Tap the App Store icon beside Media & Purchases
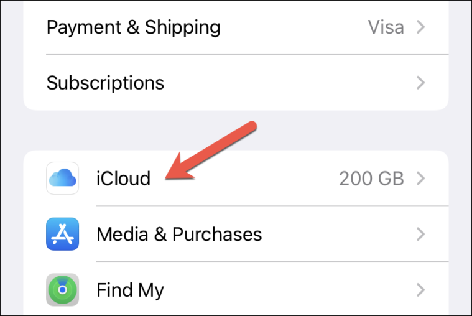Viewport: 472px width, 316px height. pos(62,234)
